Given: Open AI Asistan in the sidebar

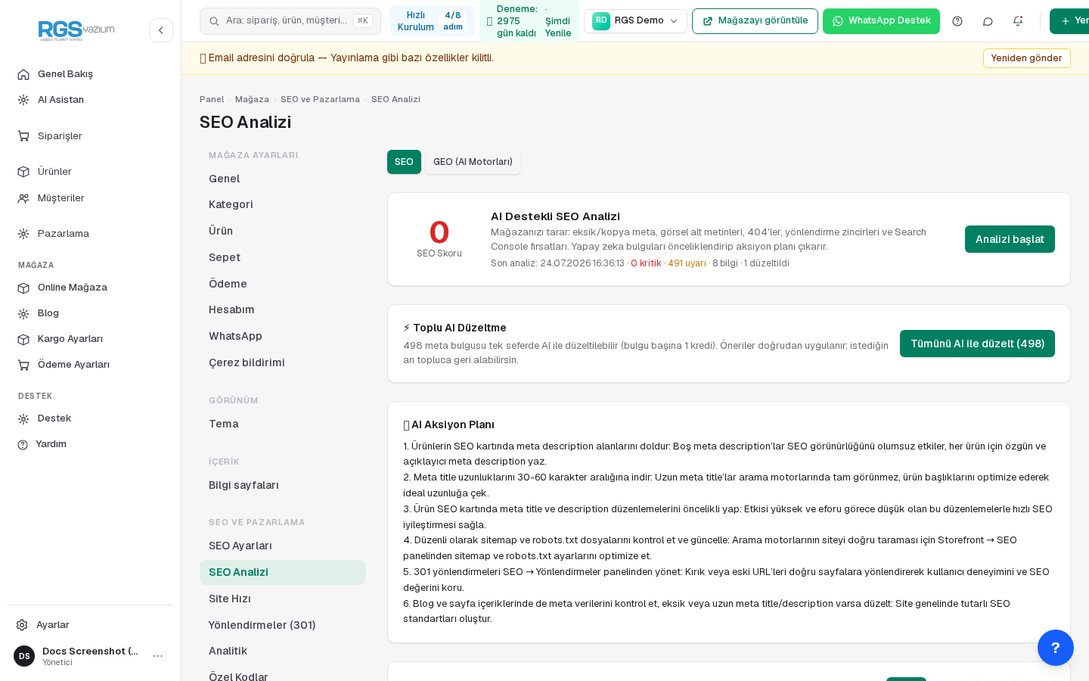Looking at the screenshot, I should point(90,100).
